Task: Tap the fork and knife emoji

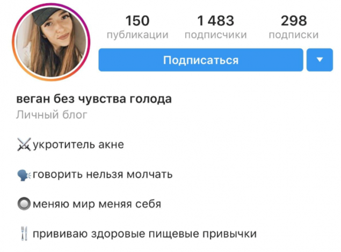Action: [x=24, y=233]
